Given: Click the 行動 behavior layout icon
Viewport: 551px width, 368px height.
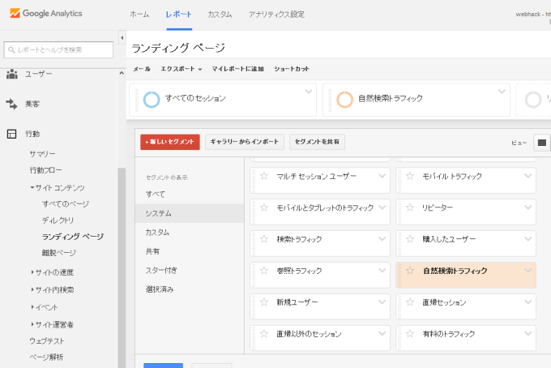Looking at the screenshot, I should (12, 134).
